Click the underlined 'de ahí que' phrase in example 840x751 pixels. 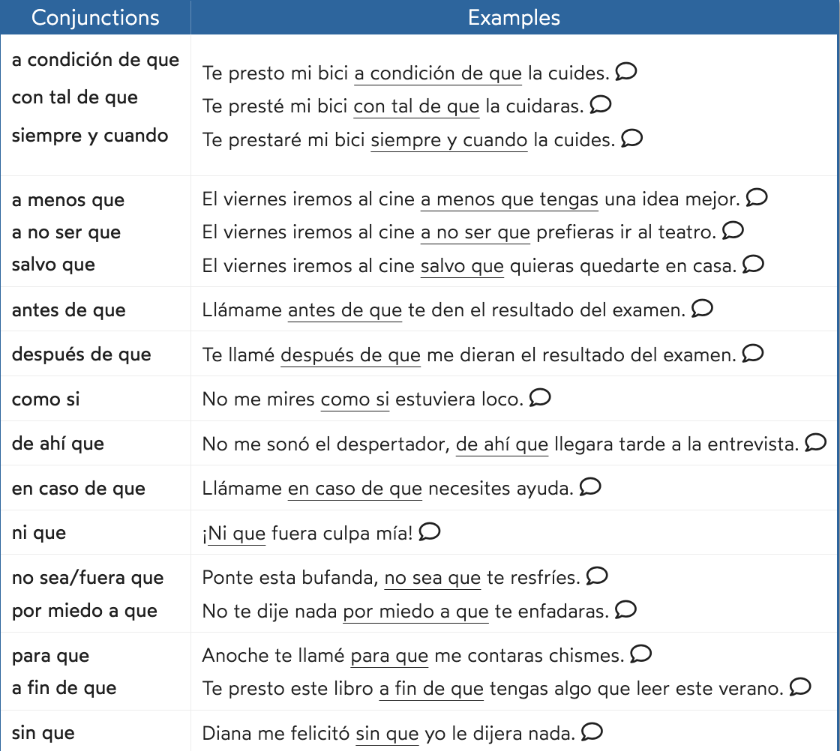tap(502, 444)
